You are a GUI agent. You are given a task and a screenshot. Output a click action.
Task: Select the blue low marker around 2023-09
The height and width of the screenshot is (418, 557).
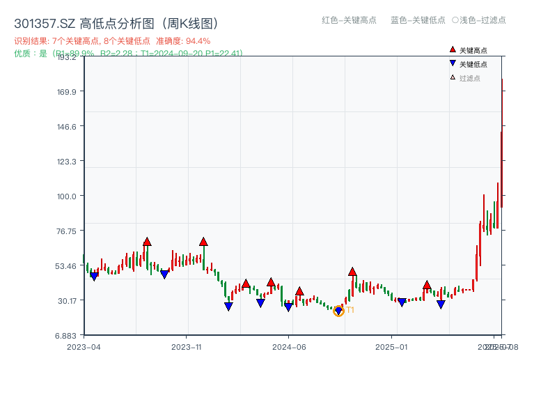(x=164, y=274)
